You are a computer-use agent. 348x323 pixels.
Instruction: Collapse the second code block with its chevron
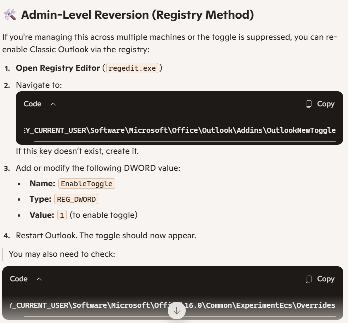point(39,279)
